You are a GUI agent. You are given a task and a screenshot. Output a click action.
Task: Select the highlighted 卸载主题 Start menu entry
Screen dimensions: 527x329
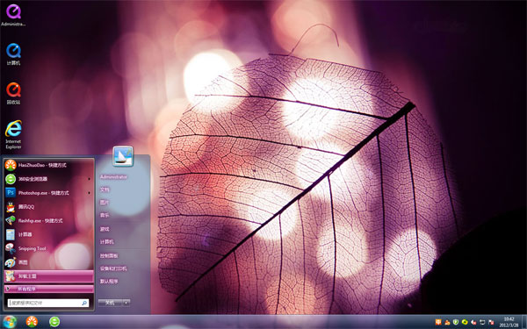point(48,276)
